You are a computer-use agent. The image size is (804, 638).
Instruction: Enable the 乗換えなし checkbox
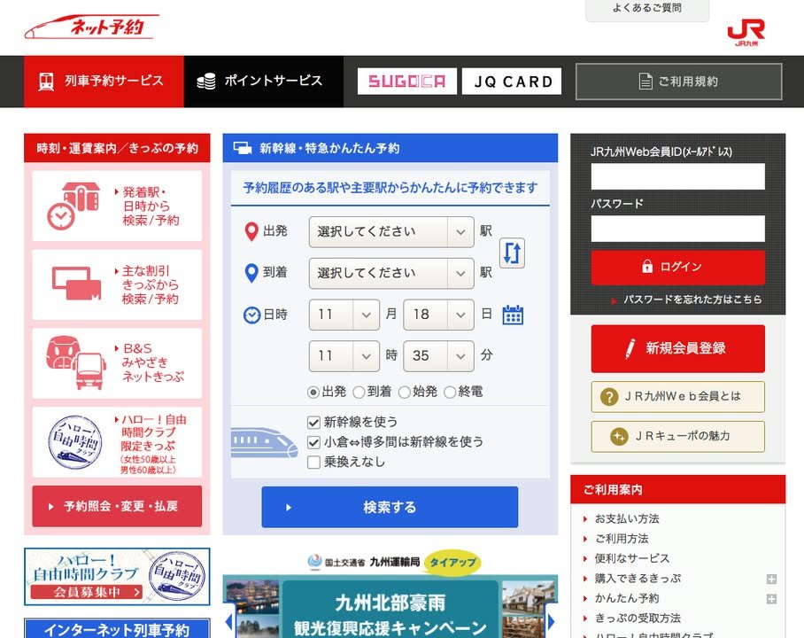click(x=313, y=462)
